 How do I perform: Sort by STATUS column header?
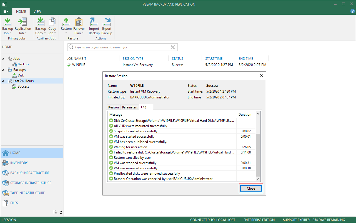pos(177,59)
